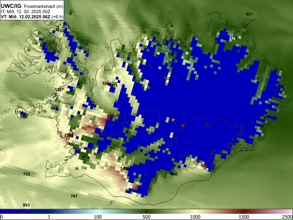Click the 249 value near the east coast

click(256, 79)
